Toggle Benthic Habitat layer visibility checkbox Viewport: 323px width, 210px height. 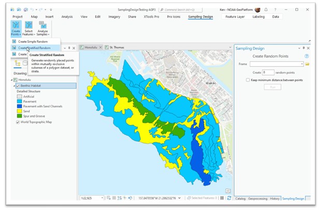click(x=18, y=86)
